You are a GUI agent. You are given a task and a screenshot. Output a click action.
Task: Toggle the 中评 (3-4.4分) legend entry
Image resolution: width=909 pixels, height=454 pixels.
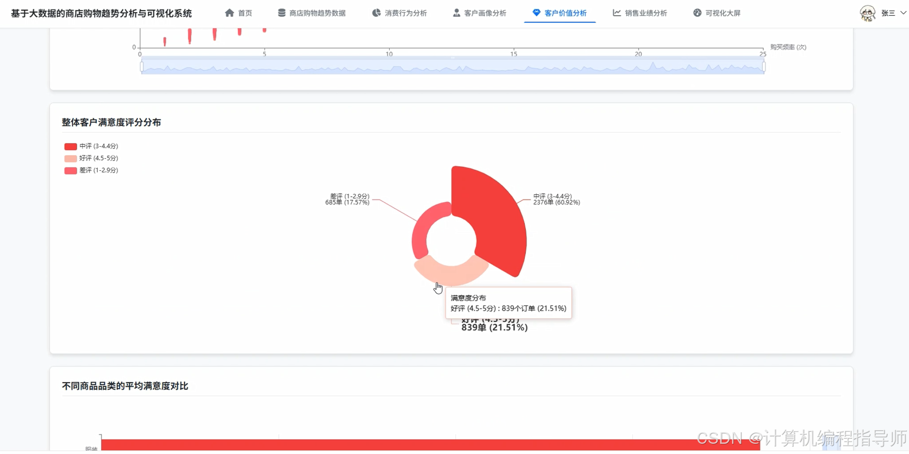[x=91, y=146]
